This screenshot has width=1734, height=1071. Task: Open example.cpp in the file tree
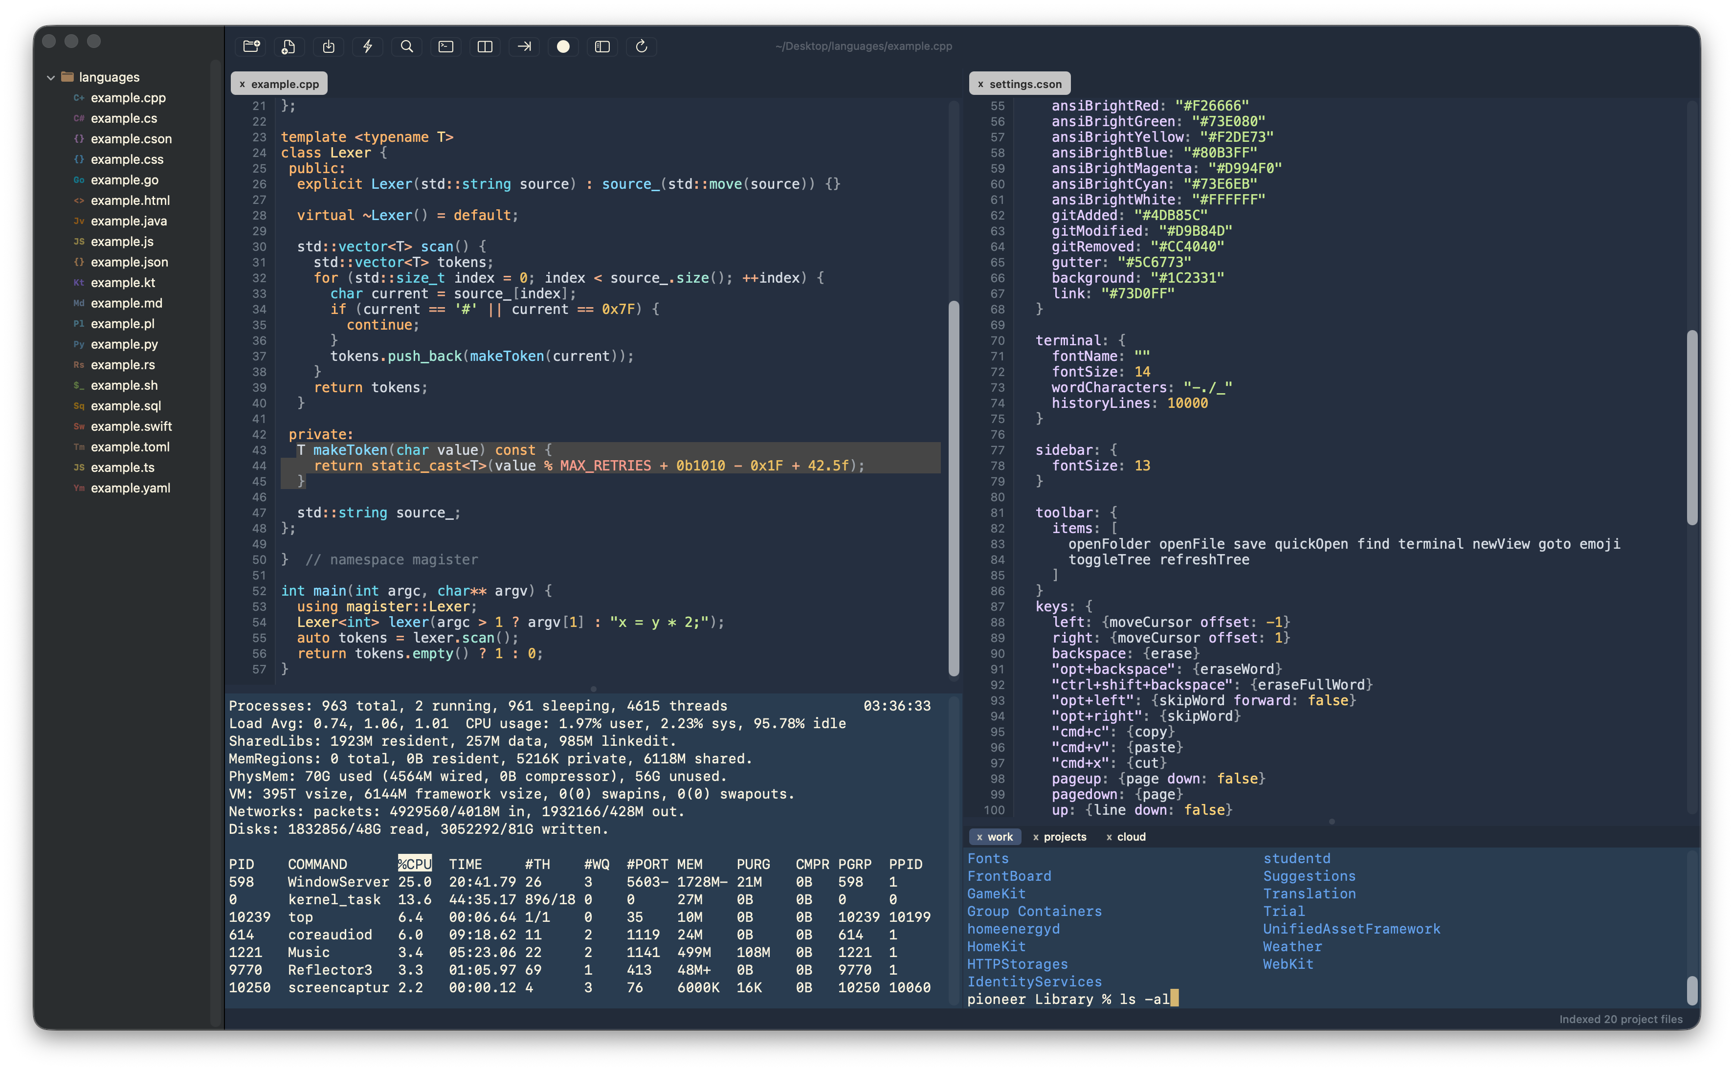click(x=128, y=98)
